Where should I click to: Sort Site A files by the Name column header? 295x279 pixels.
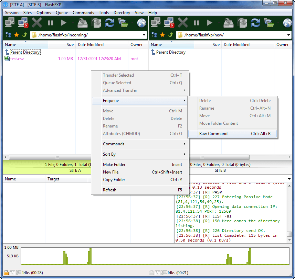click(x=25, y=45)
